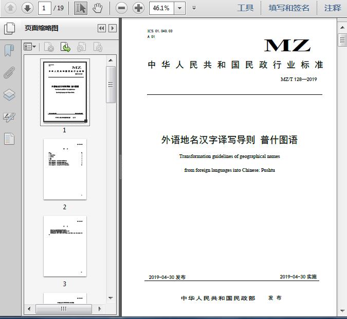This screenshot has width=347, height=319.
Task: Open toolbar customize arrow beside zoom
Action: 194,8
